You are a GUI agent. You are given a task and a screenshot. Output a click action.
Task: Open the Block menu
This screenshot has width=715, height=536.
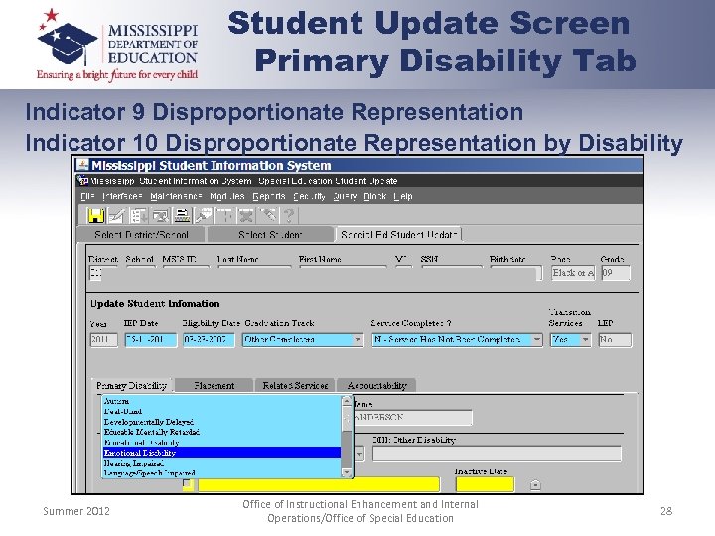pyautogui.click(x=375, y=196)
